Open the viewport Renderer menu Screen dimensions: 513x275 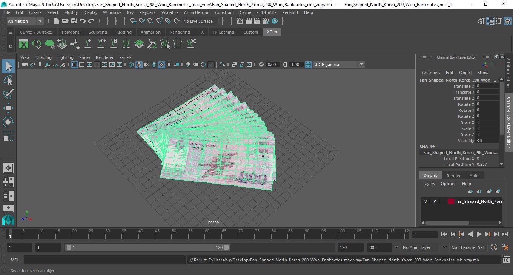tap(104, 57)
